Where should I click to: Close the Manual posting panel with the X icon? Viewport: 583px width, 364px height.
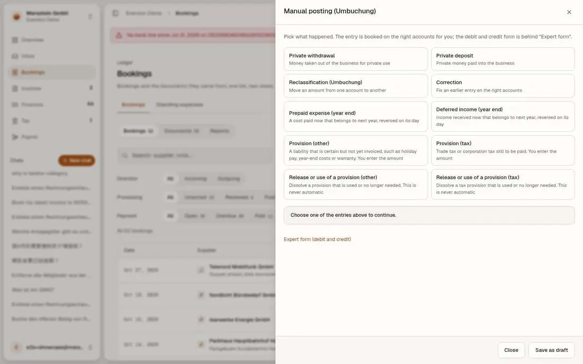tap(569, 12)
